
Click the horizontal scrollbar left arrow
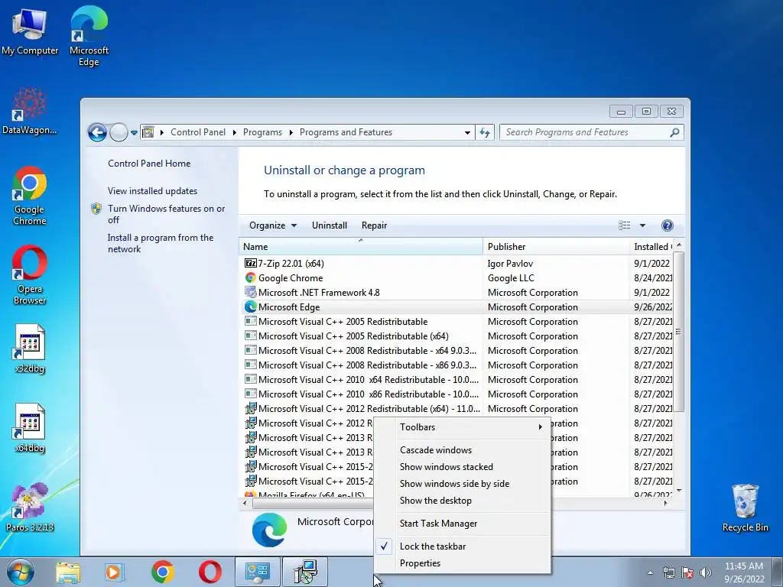point(245,503)
